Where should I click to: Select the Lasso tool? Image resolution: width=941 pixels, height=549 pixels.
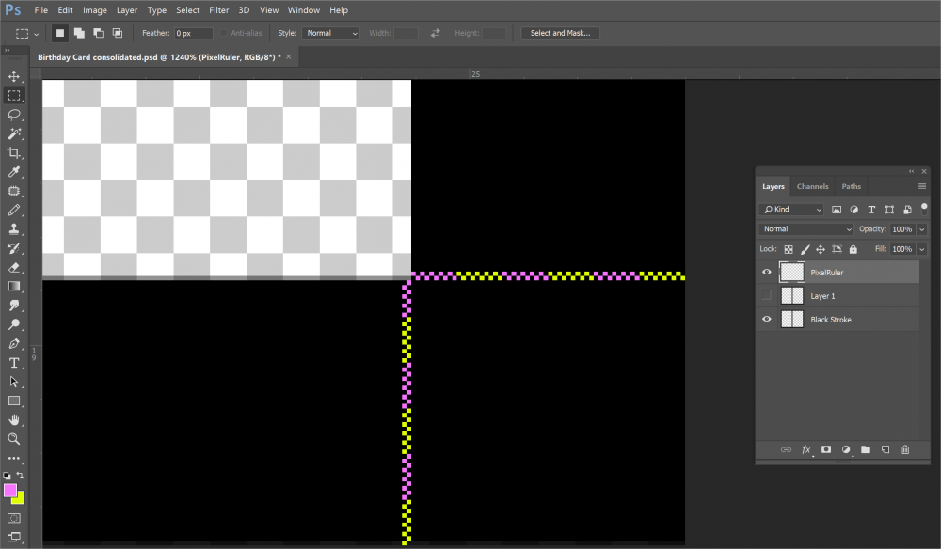tap(14, 115)
